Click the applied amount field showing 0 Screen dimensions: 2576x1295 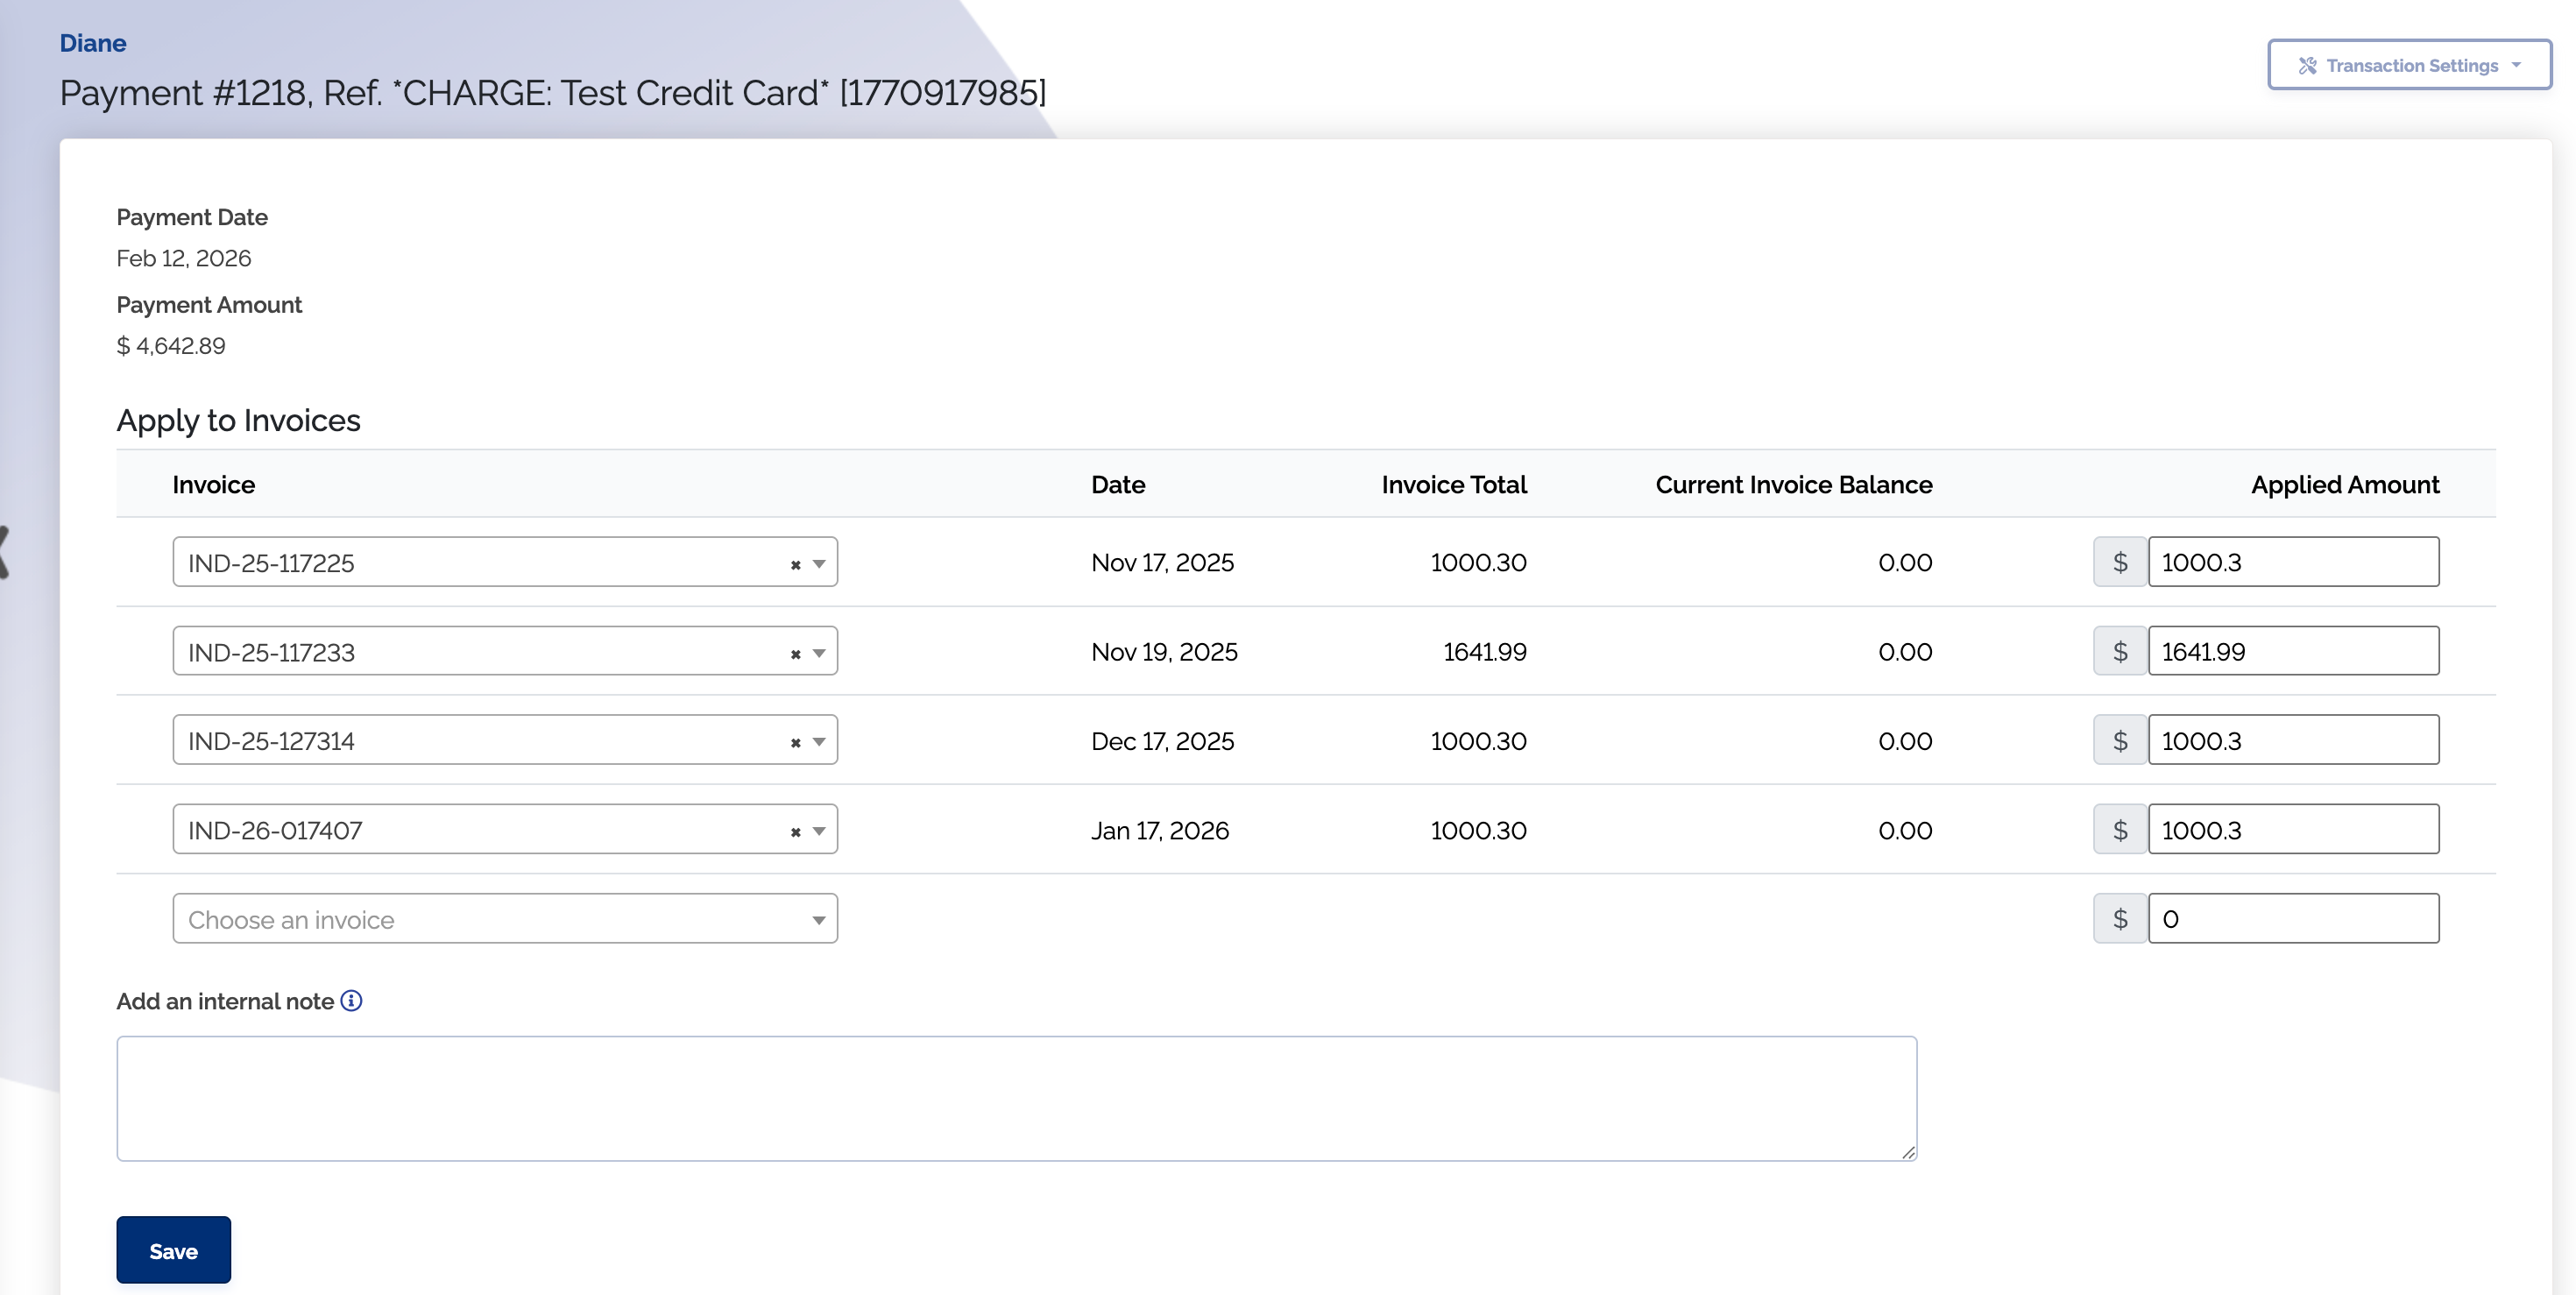coord(2292,919)
